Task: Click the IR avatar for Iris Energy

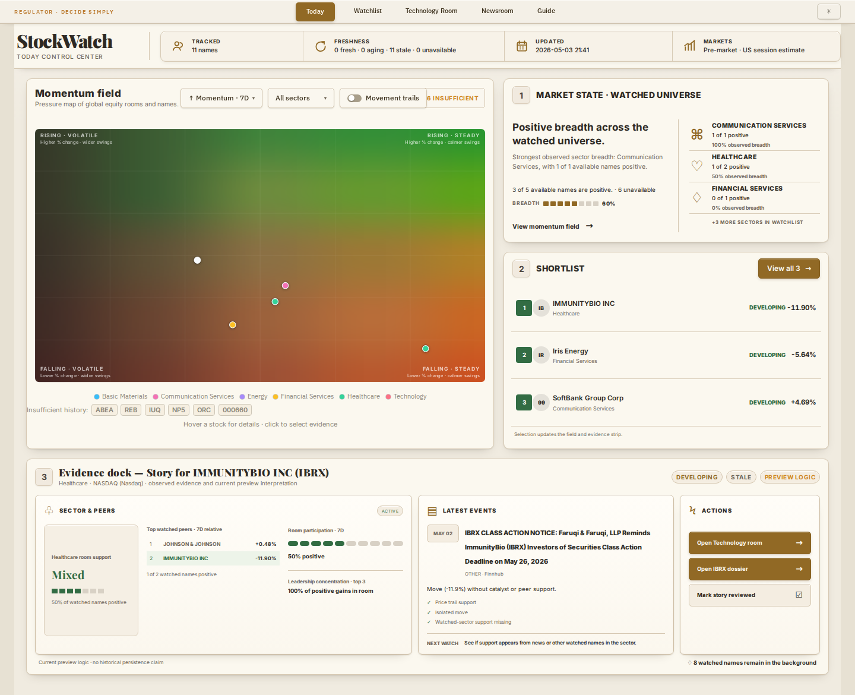Action: pos(541,355)
